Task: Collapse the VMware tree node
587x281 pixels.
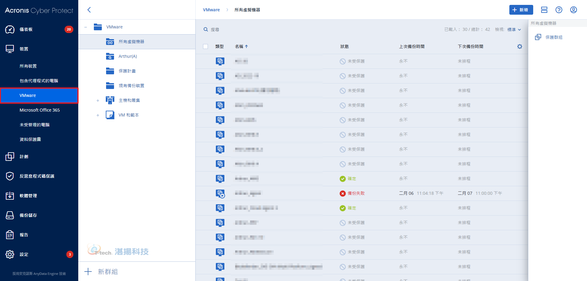Action: (86, 27)
